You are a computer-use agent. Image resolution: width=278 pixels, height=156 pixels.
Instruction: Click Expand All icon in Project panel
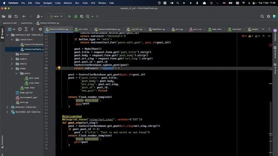[x=26, y=29]
